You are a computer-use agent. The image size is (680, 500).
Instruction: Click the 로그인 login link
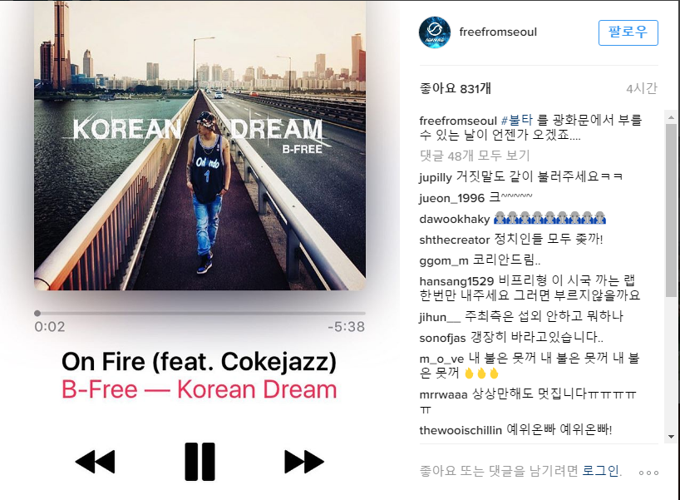601,471
